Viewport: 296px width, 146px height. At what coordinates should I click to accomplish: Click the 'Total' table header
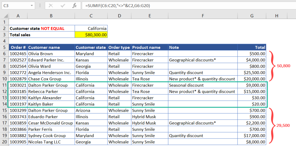tap(252, 47)
